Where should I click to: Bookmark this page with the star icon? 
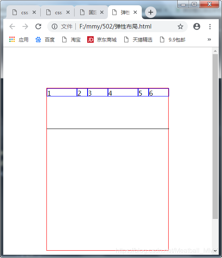[180, 26]
